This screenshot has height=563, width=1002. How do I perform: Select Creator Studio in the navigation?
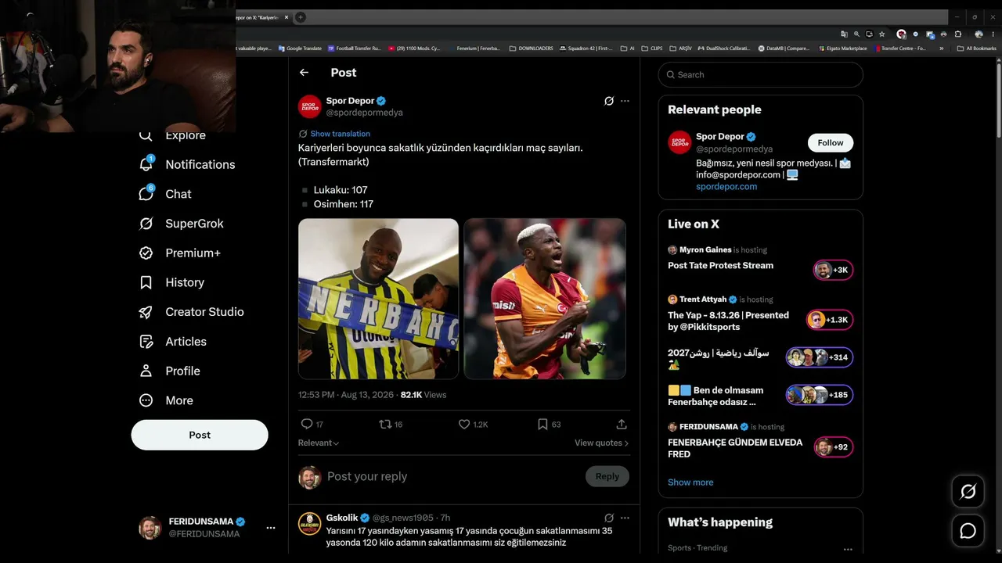(204, 312)
